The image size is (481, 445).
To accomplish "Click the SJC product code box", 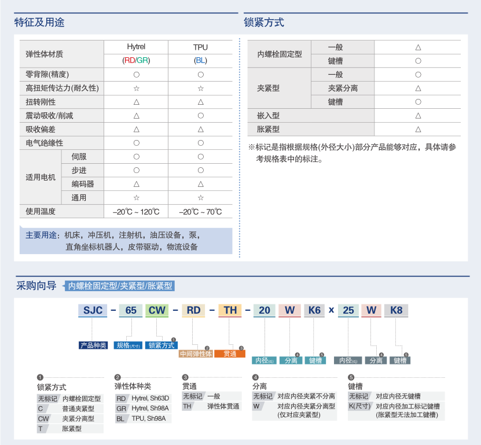I will [93, 310].
